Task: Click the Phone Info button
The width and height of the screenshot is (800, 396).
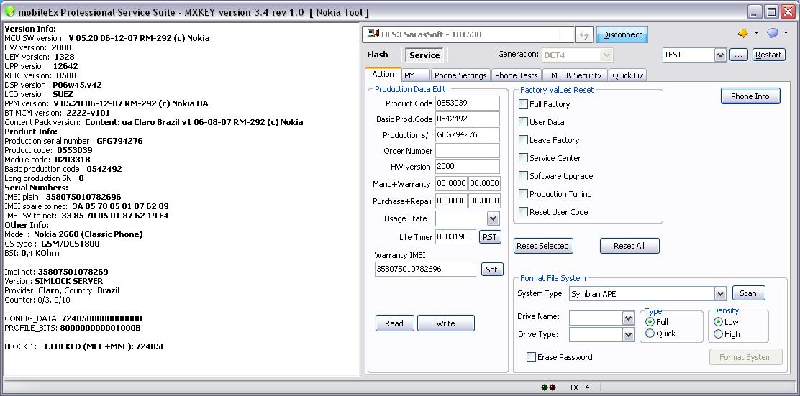Action: (750, 96)
